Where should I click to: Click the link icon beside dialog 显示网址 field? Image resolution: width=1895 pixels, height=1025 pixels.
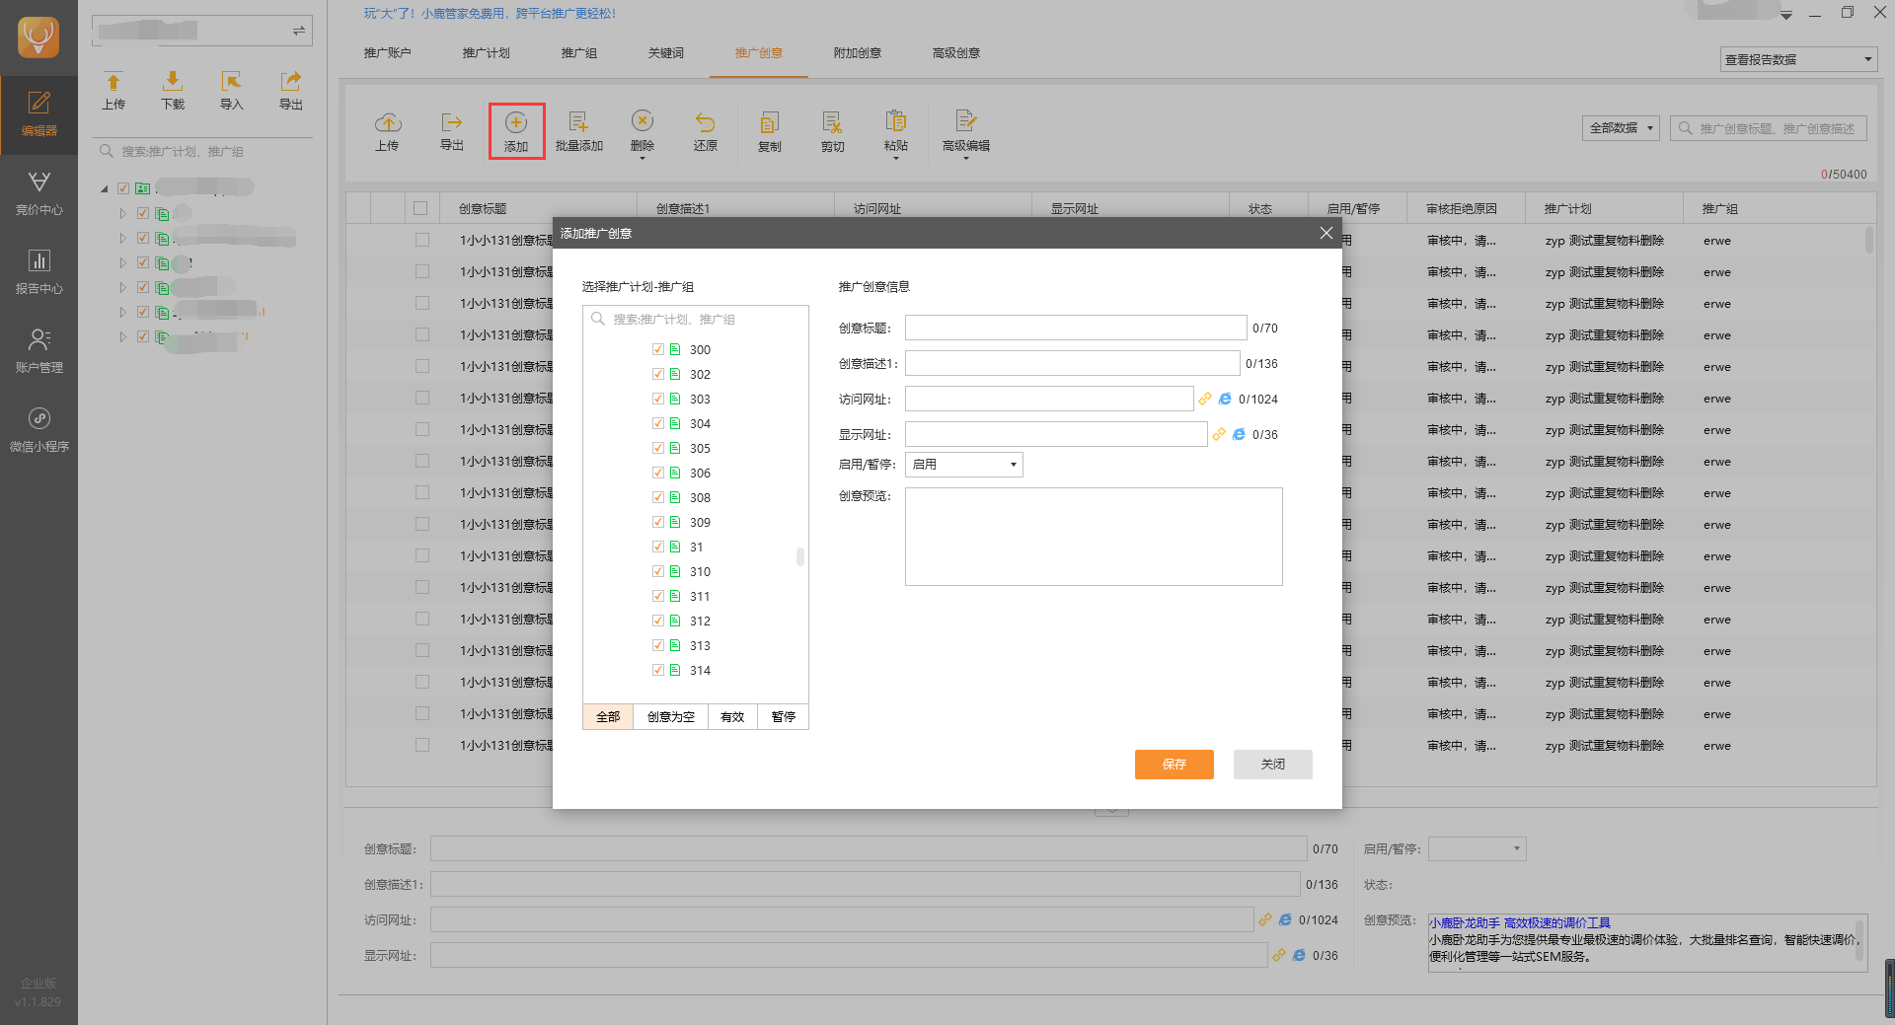coord(1219,434)
